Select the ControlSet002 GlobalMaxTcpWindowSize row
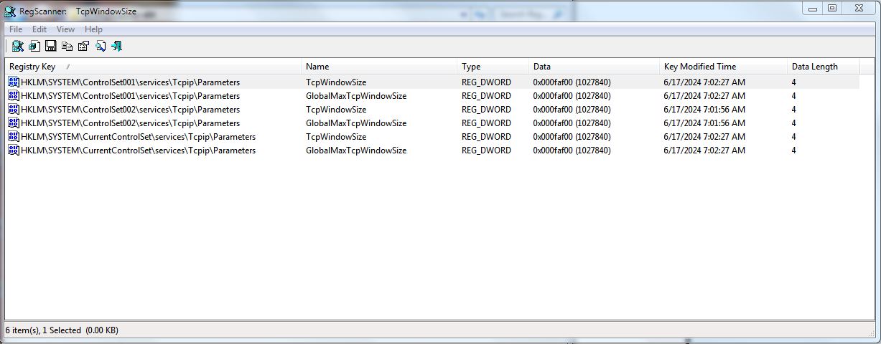Image resolution: width=881 pixels, height=344 pixels. pyautogui.click(x=355, y=123)
